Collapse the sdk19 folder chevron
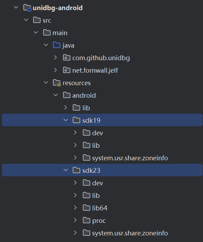The image size is (203, 242). [66, 120]
